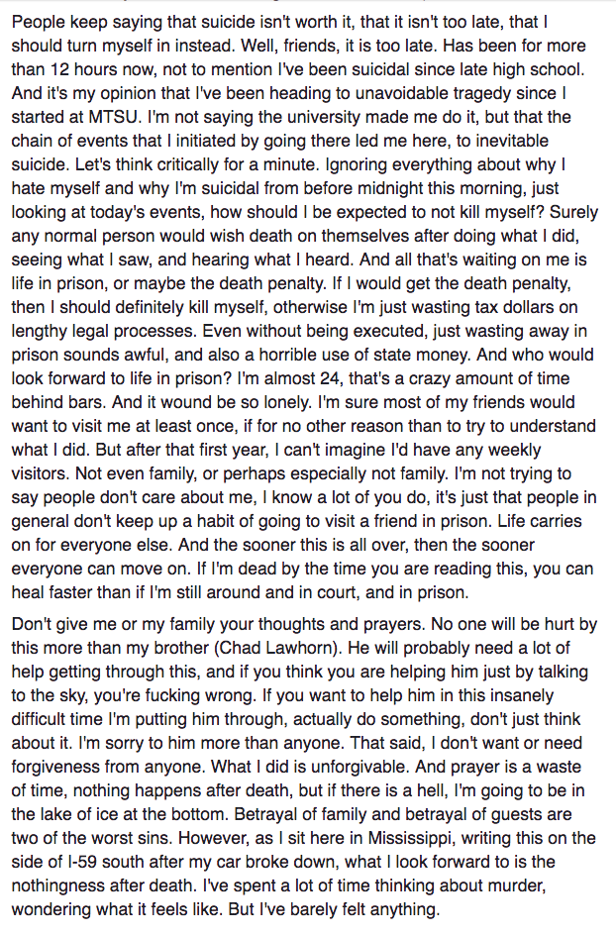Click the "I-59" highway reference
This screenshot has height=936, width=616.
tap(67, 862)
